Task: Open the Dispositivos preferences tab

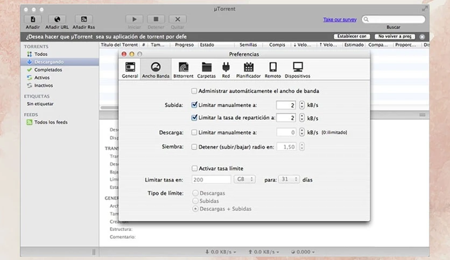Action: point(298,70)
